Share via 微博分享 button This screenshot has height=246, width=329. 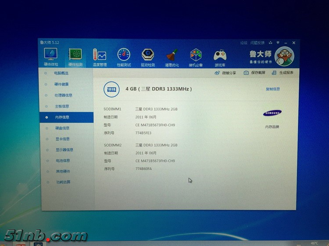click(x=225, y=73)
